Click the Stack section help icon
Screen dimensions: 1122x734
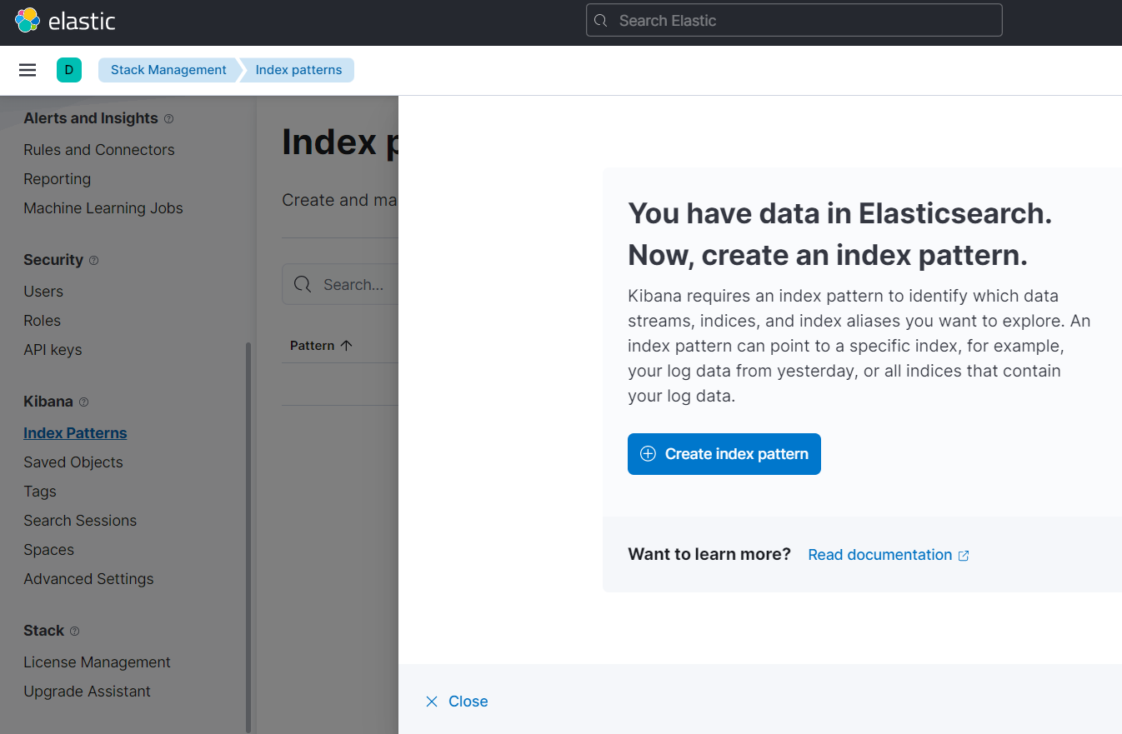(x=75, y=632)
